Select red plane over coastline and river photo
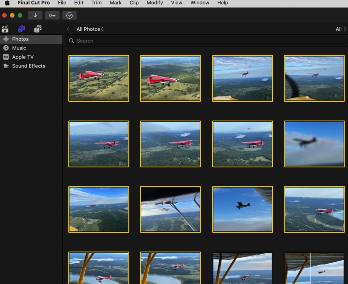The width and height of the screenshot is (348, 284). (x=314, y=209)
